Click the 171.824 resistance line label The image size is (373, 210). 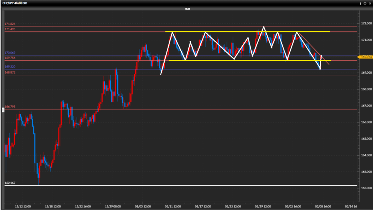10,24
